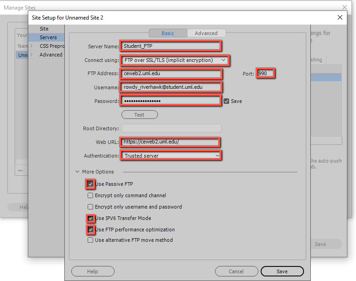The height and width of the screenshot is (281, 356).
Task: Expand the Advanced sidebar chevron
Action: [31, 55]
